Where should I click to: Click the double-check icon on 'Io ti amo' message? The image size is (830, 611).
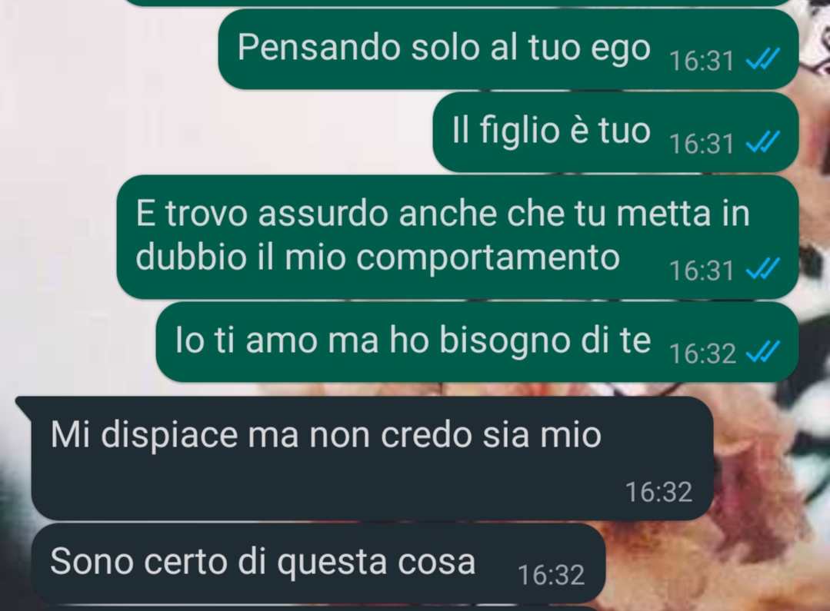point(763,352)
